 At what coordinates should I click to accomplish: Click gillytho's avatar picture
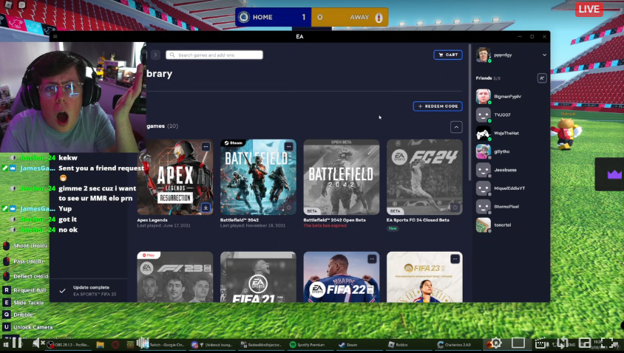point(483,151)
